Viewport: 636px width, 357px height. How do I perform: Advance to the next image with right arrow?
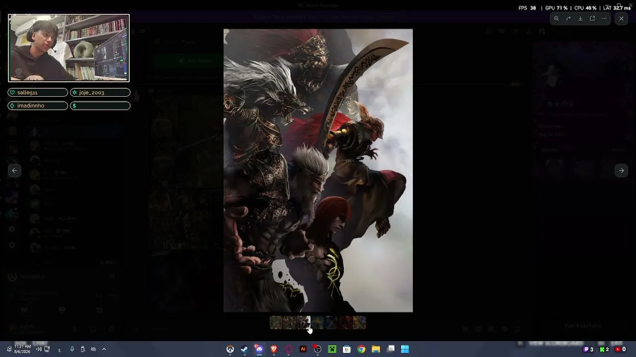621,171
